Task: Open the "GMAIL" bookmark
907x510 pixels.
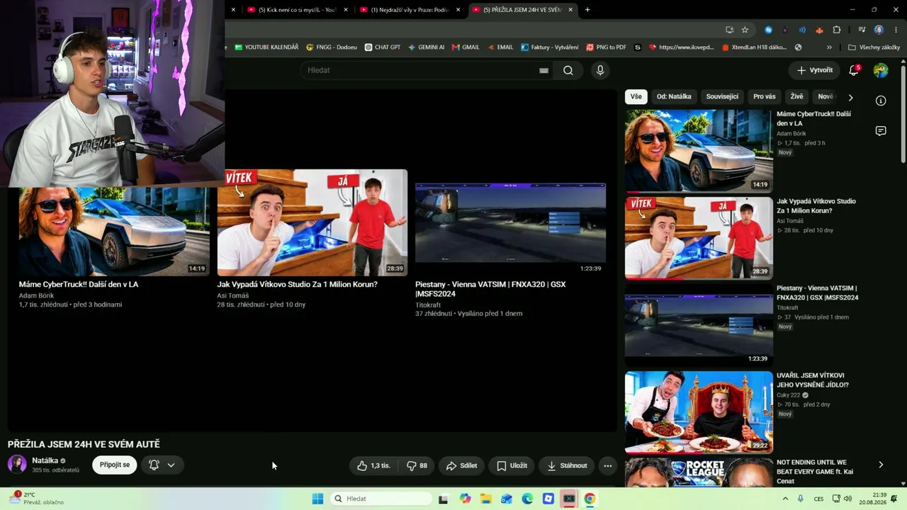Action: point(466,47)
